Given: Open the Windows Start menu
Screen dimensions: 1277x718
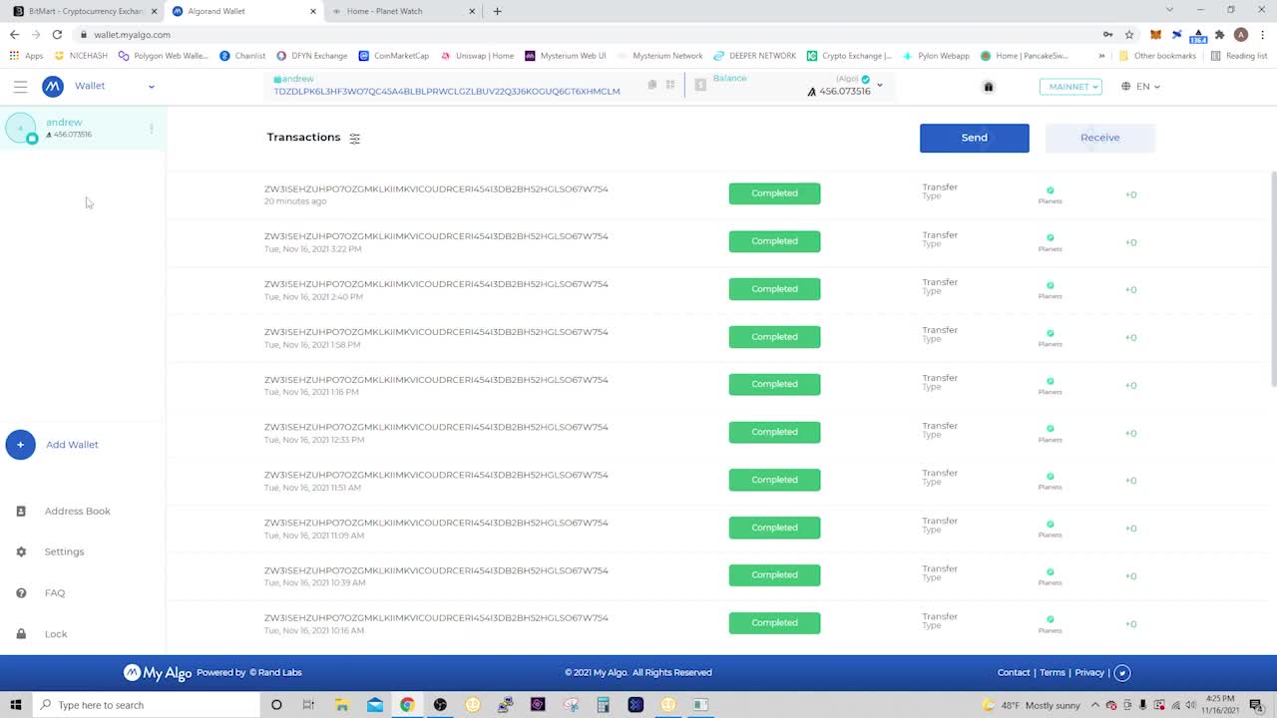Looking at the screenshot, I should (x=16, y=705).
